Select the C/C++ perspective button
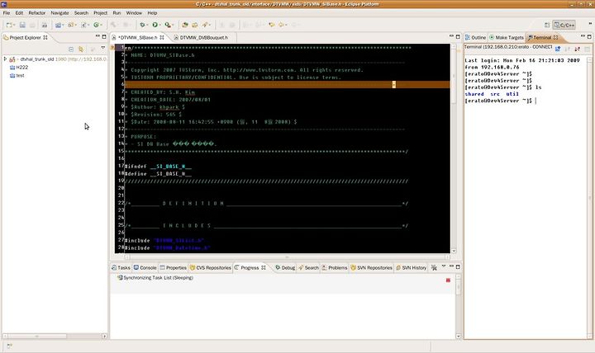 (x=564, y=25)
